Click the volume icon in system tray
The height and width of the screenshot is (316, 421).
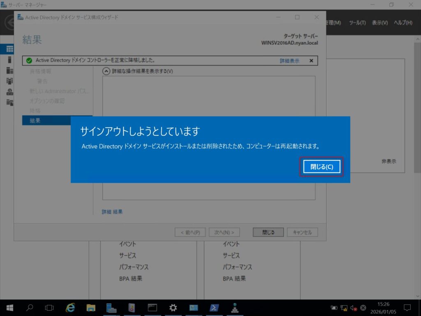click(x=354, y=308)
